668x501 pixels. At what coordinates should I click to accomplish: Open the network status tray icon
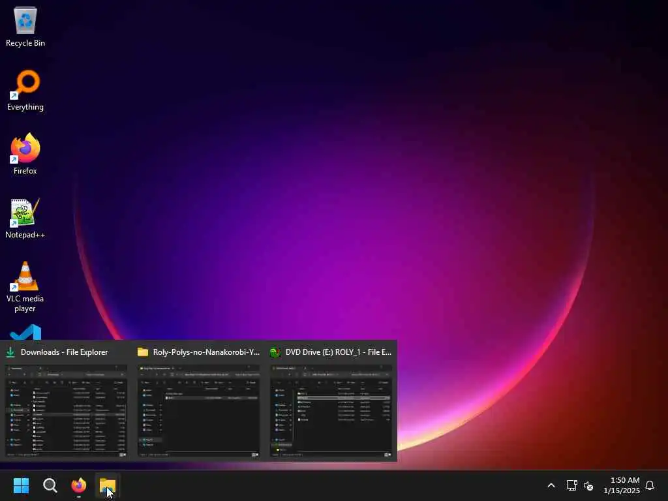571,485
